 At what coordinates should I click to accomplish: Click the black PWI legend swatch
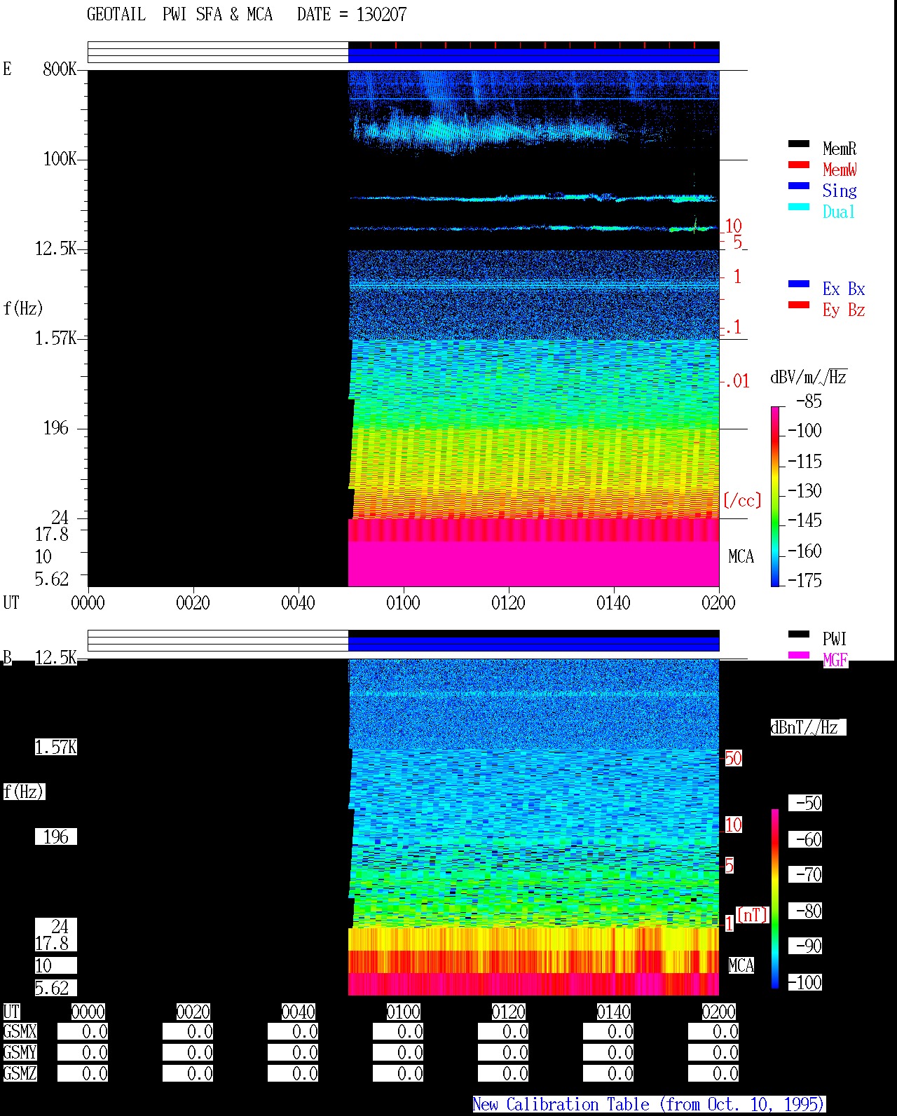pos(799,634)
